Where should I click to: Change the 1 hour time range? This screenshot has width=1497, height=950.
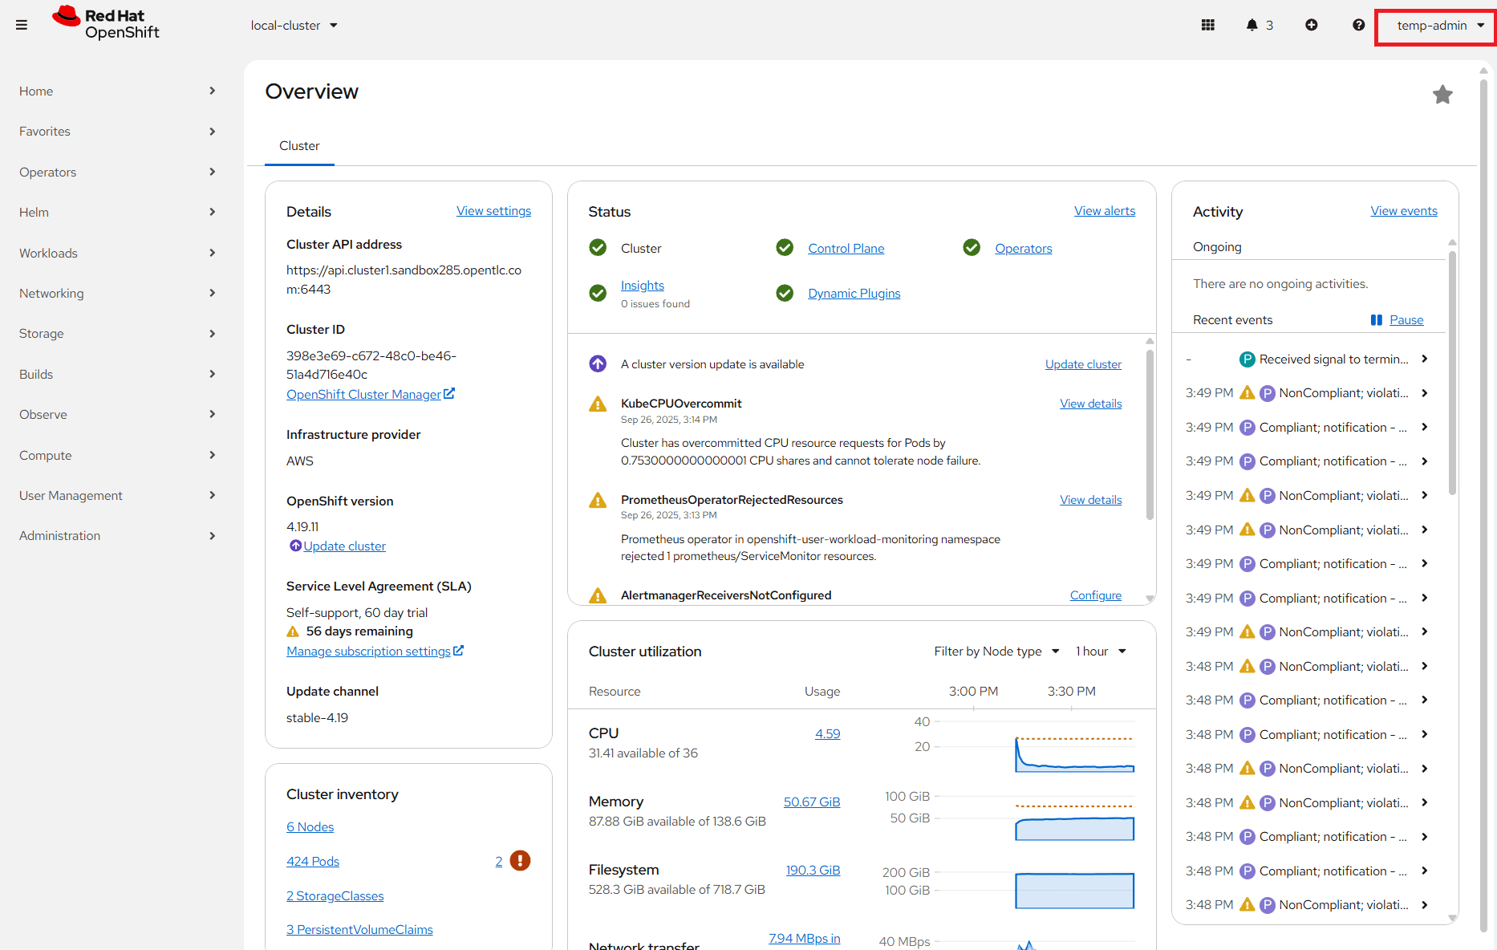1101,652
